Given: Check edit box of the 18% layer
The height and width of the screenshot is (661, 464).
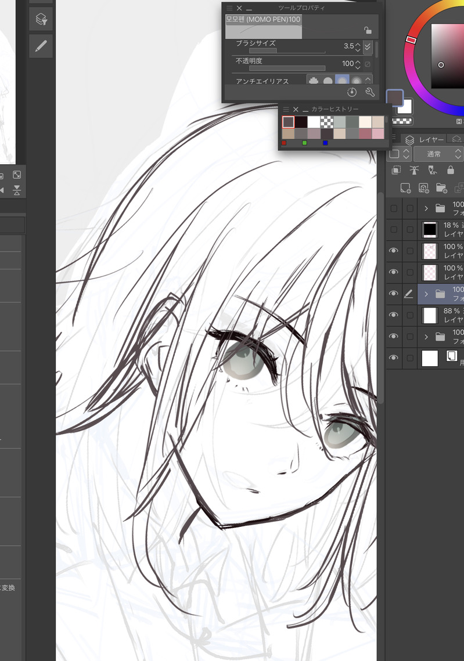Looking at the screenshot, I should click(410, 230).
